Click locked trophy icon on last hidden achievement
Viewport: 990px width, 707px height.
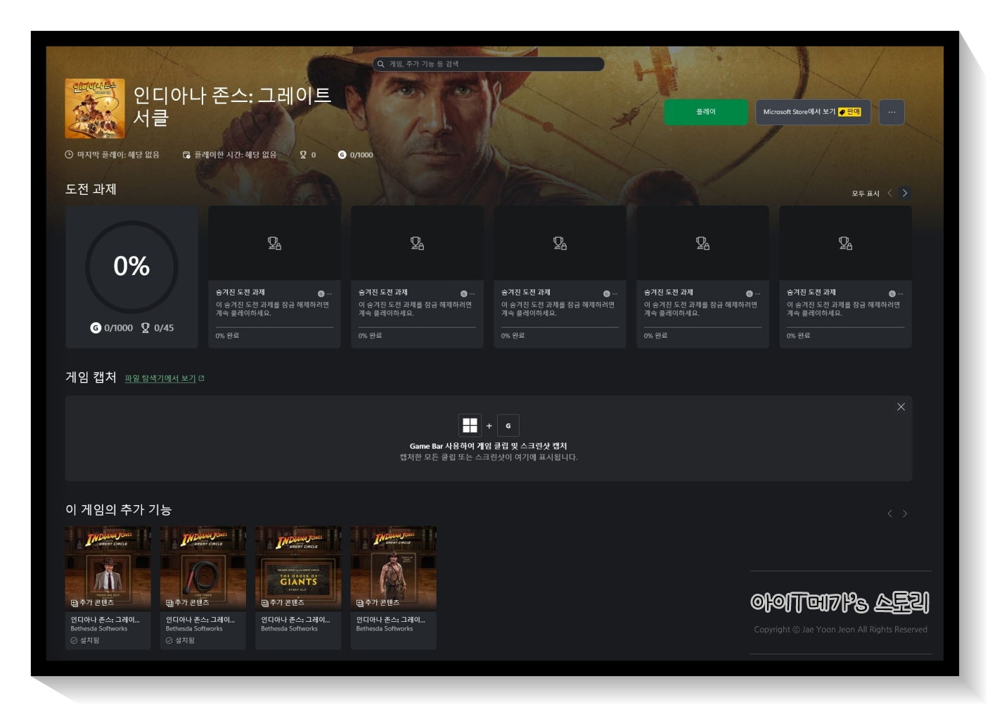tap(845, 243)
